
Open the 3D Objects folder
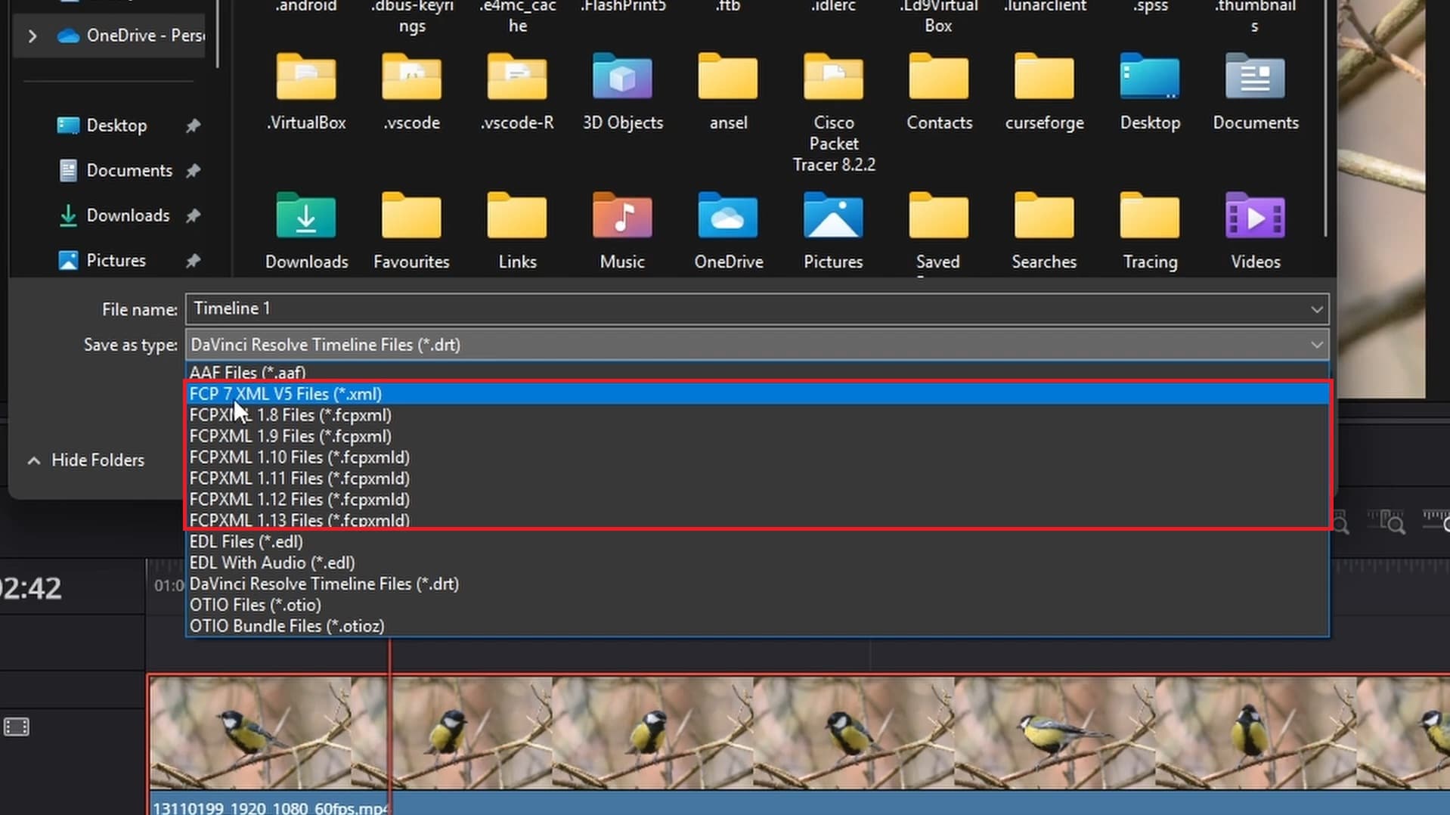[x=622, y=92]
